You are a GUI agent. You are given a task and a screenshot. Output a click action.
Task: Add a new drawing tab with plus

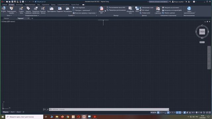pyautogui.click(x=32, y=19)
